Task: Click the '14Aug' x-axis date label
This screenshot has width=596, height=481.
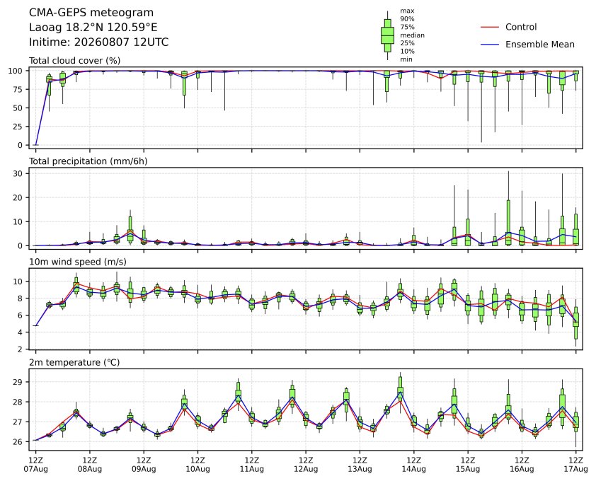Action: pyautogui.click(x=413, y=469)
